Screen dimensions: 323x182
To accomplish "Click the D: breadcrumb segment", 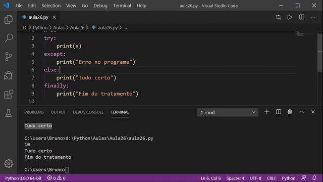I will click(x=25, y=28).
